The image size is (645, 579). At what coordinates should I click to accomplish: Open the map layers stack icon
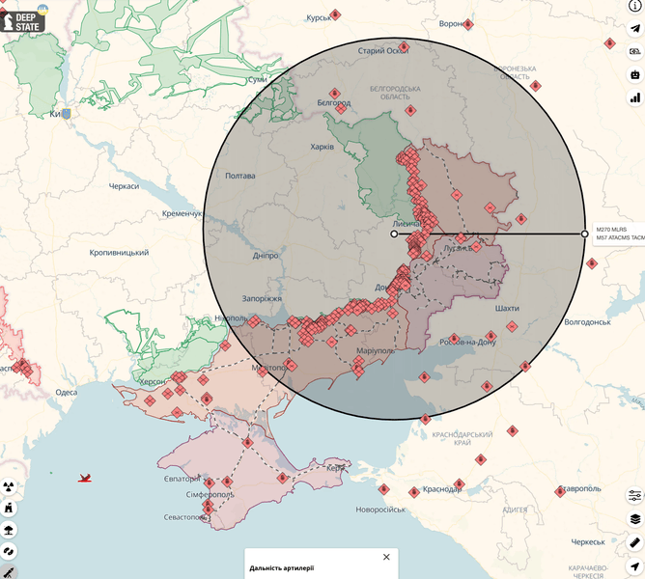pyautogui.click(x=634, y=519)
